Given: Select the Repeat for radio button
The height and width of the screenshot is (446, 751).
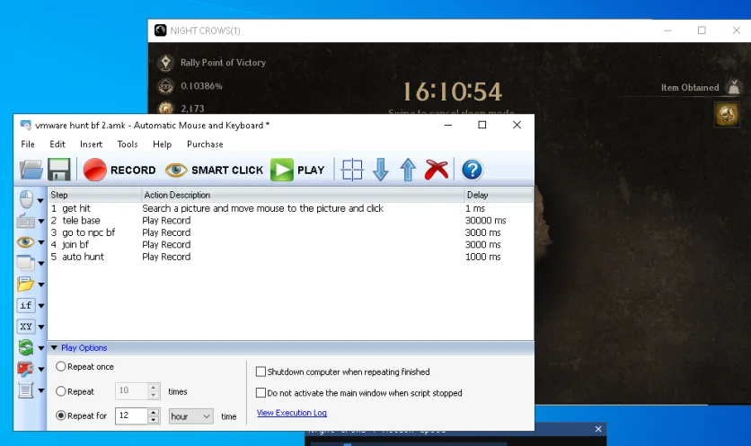Looking at the screenshot, I should point(61,415).
